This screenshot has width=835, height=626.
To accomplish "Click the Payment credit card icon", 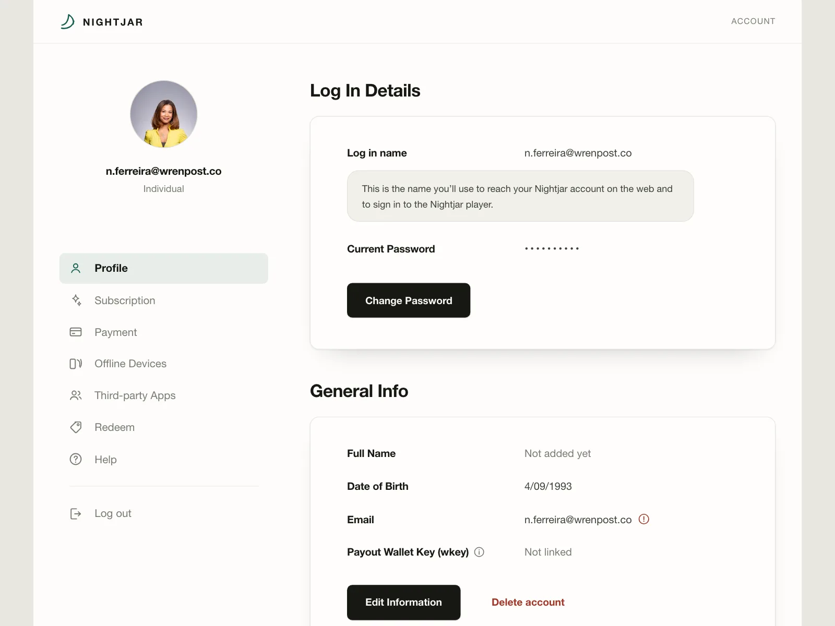I will pyautogui.click(x=76, y=332).
